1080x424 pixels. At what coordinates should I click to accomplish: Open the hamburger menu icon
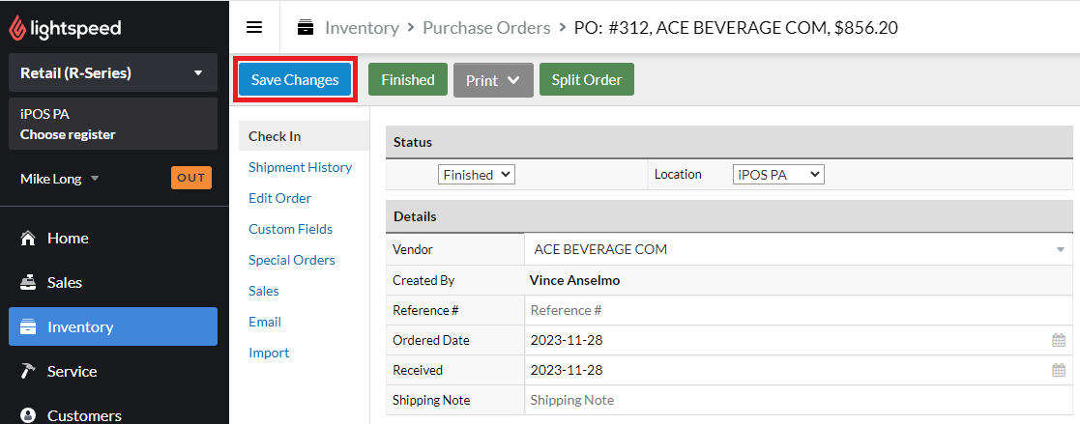coord(254,28)
